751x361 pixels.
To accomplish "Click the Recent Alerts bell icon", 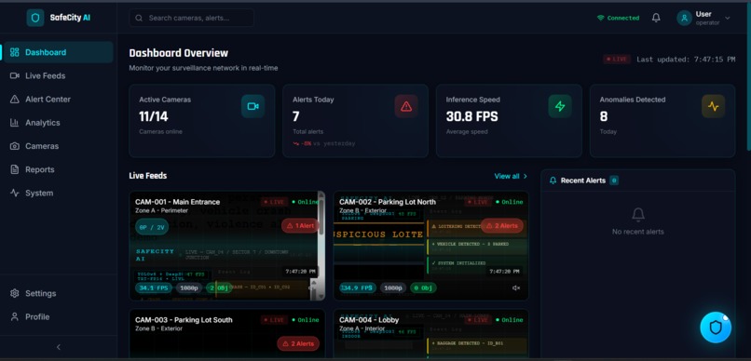I will click(553, 180).
